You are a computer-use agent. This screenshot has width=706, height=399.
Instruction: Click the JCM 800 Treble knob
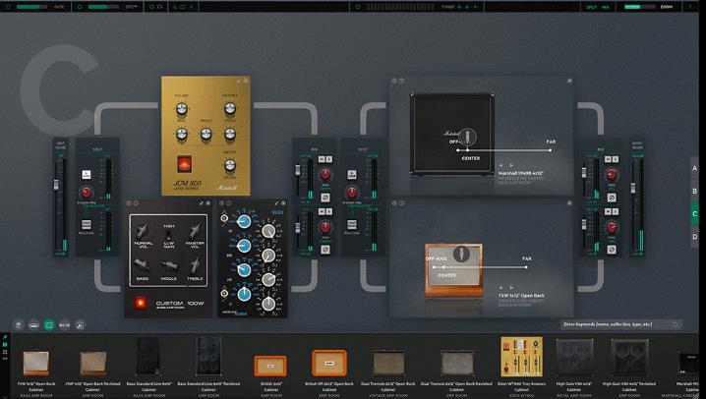point(230,134)
